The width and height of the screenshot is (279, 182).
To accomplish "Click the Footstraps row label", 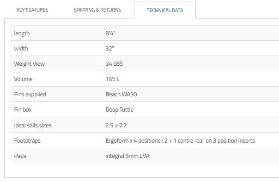I will (x=27, y=141).
